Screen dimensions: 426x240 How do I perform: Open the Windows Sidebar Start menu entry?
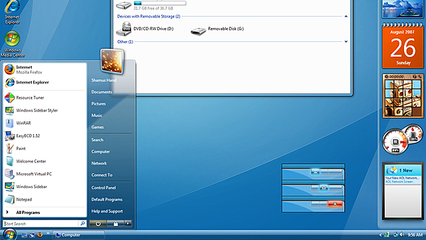click(45, 187)
